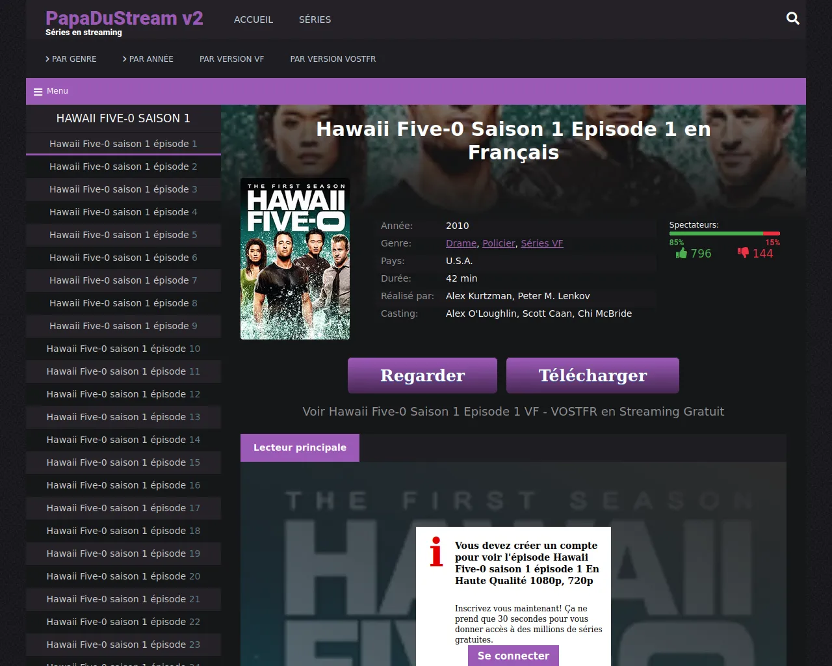Expand the PAR GENRE dropdown

(x=71, y=59)
